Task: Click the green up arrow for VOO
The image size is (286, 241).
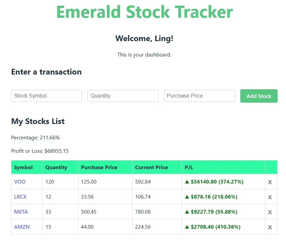Action: (x=187, y=182)
